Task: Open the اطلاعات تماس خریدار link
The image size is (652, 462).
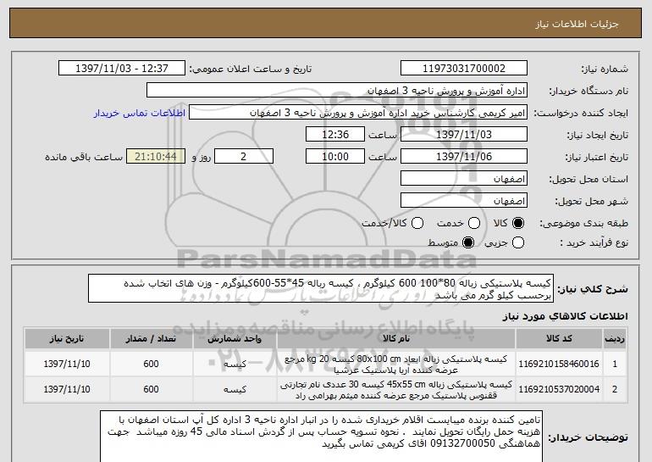Action: pos(140,114)
